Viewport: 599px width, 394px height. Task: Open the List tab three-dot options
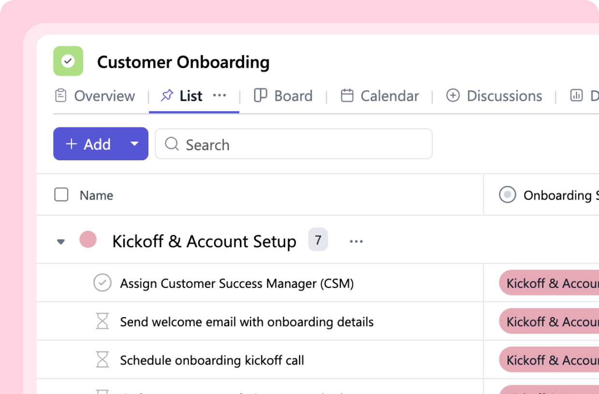(x=219, y=96)
